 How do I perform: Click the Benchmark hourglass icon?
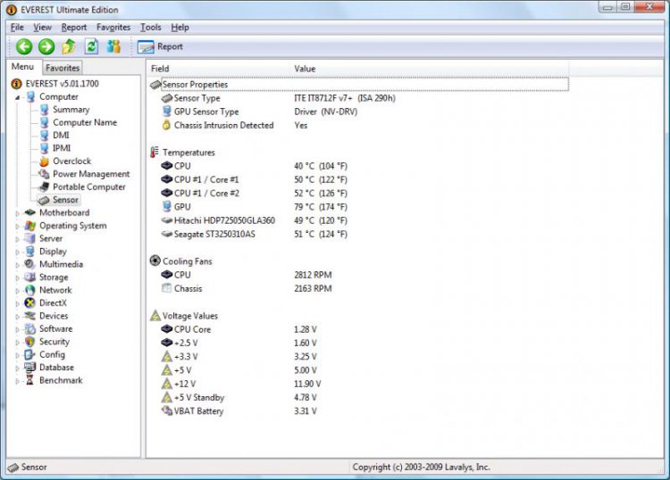point(29,380)
